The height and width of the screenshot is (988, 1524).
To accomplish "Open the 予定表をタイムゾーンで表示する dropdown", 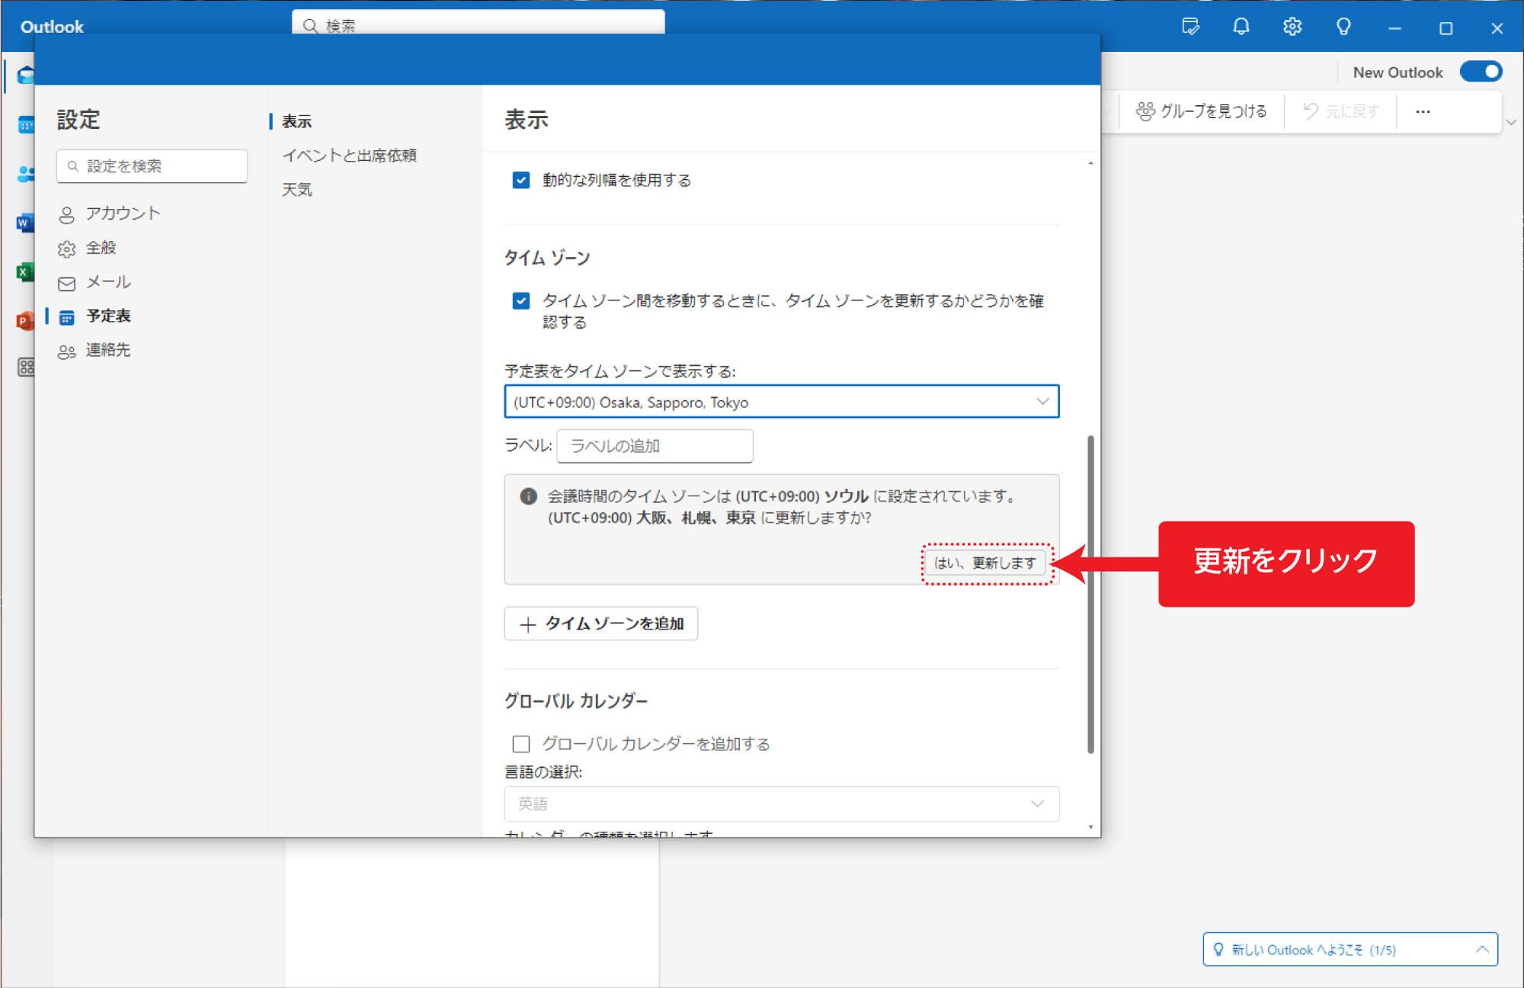I will point(780,402).
